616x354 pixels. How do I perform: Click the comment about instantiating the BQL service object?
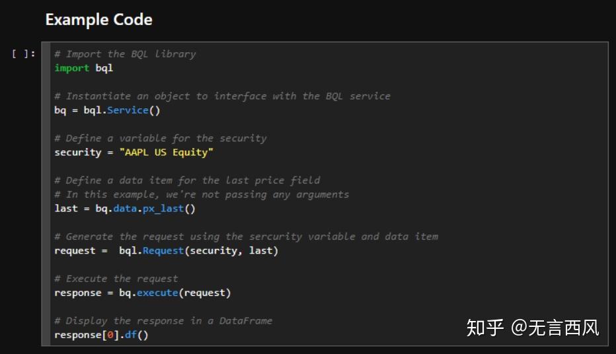[222, 96]
